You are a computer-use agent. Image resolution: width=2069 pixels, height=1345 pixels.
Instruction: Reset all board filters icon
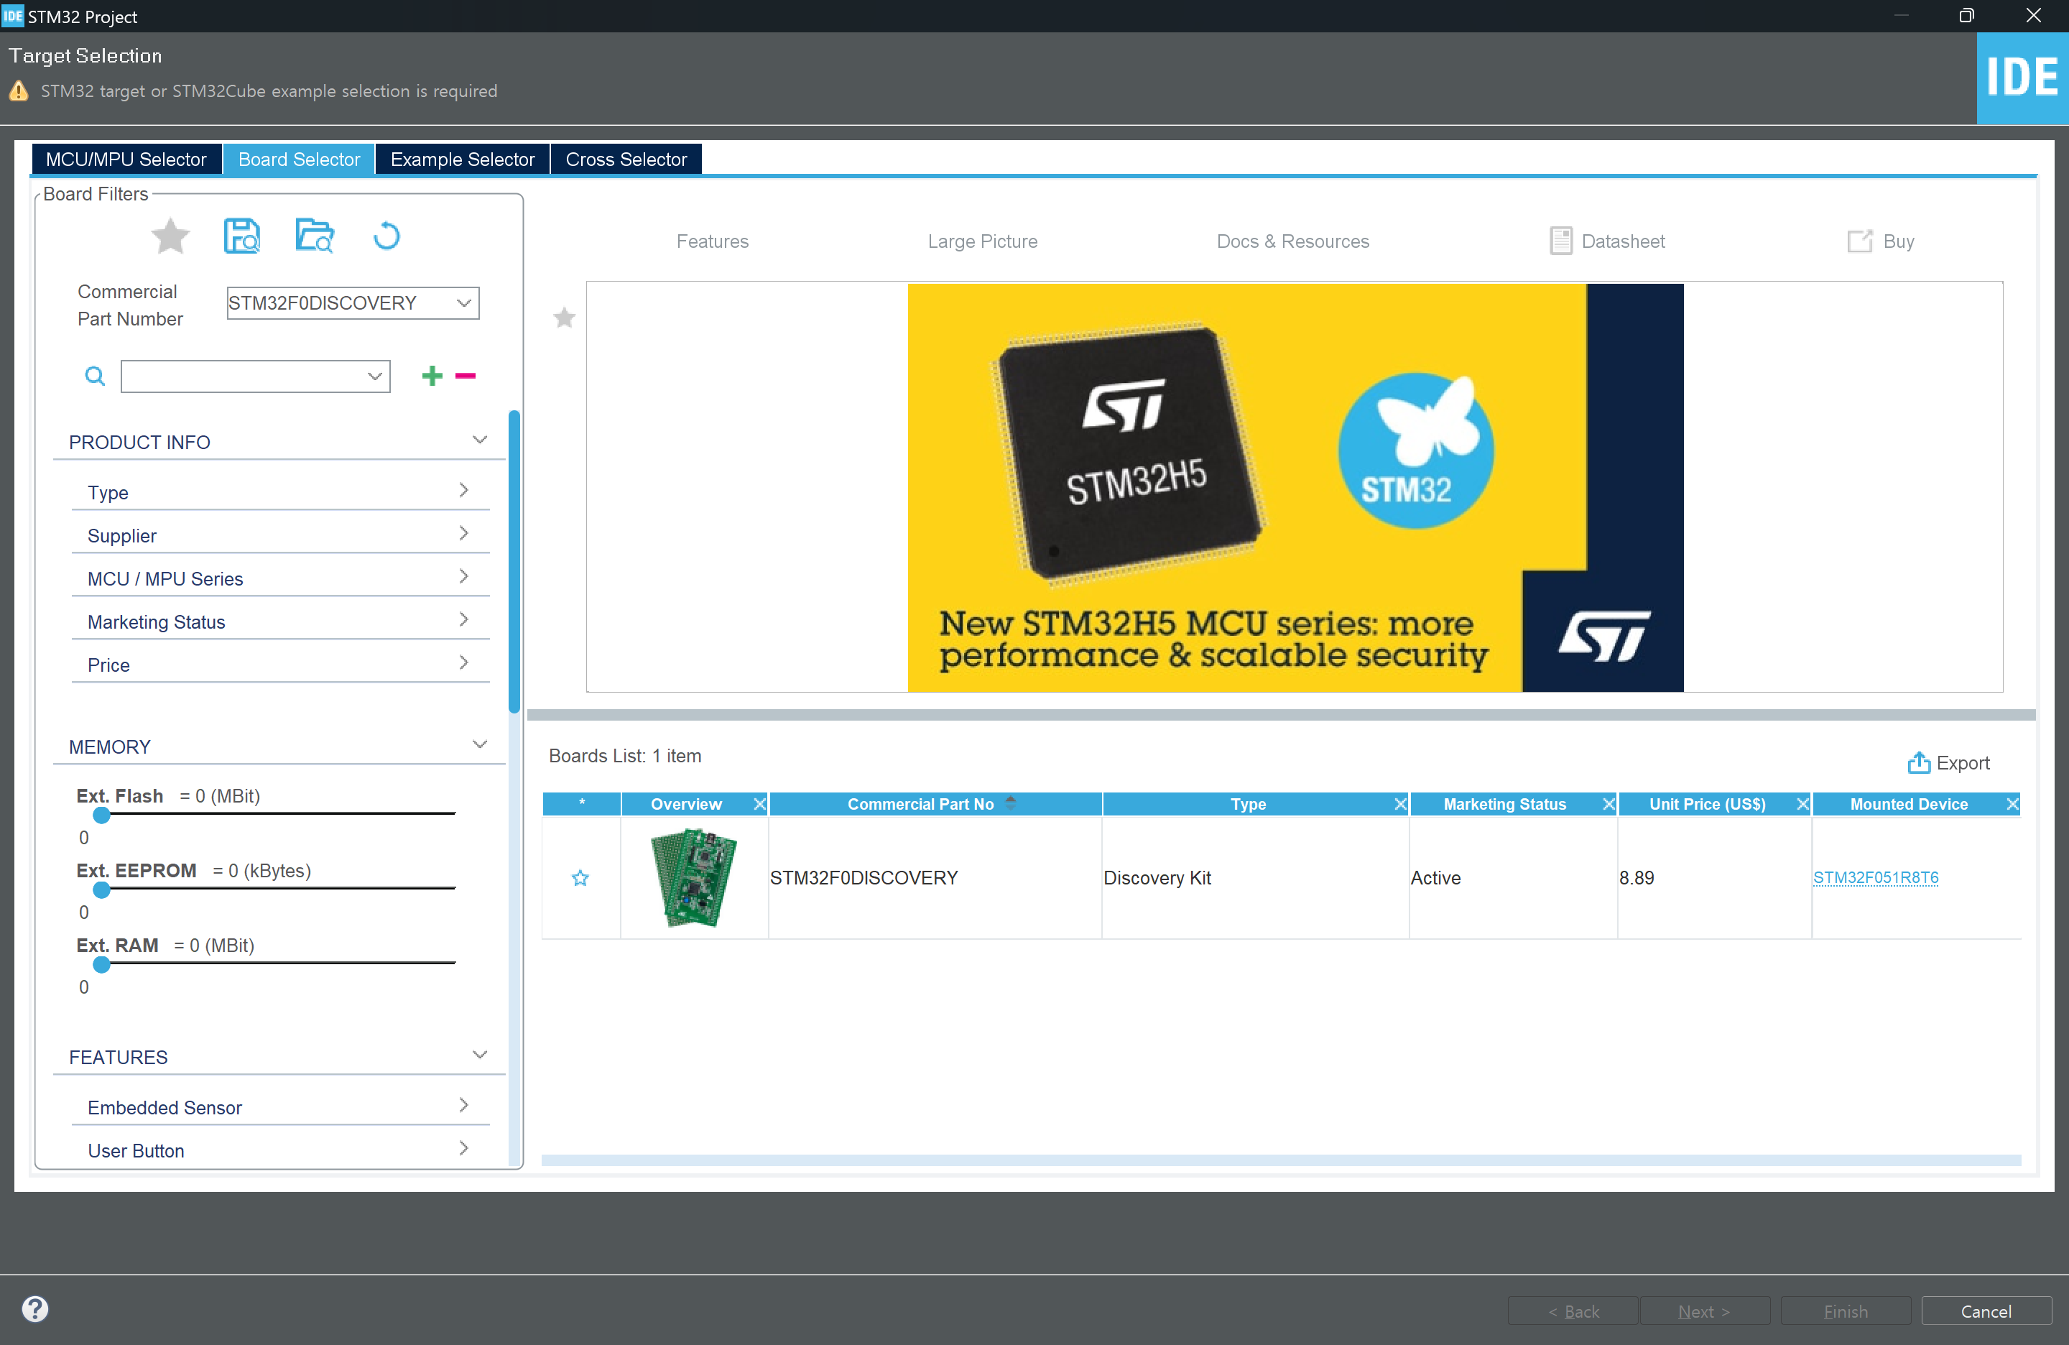(386, 236)
